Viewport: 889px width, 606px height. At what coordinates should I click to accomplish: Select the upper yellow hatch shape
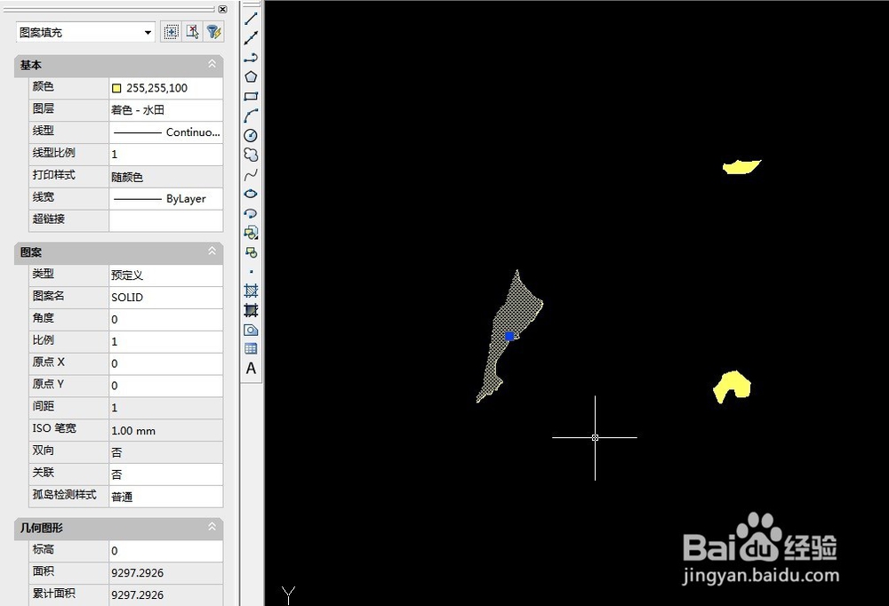[x=740, y=167]
